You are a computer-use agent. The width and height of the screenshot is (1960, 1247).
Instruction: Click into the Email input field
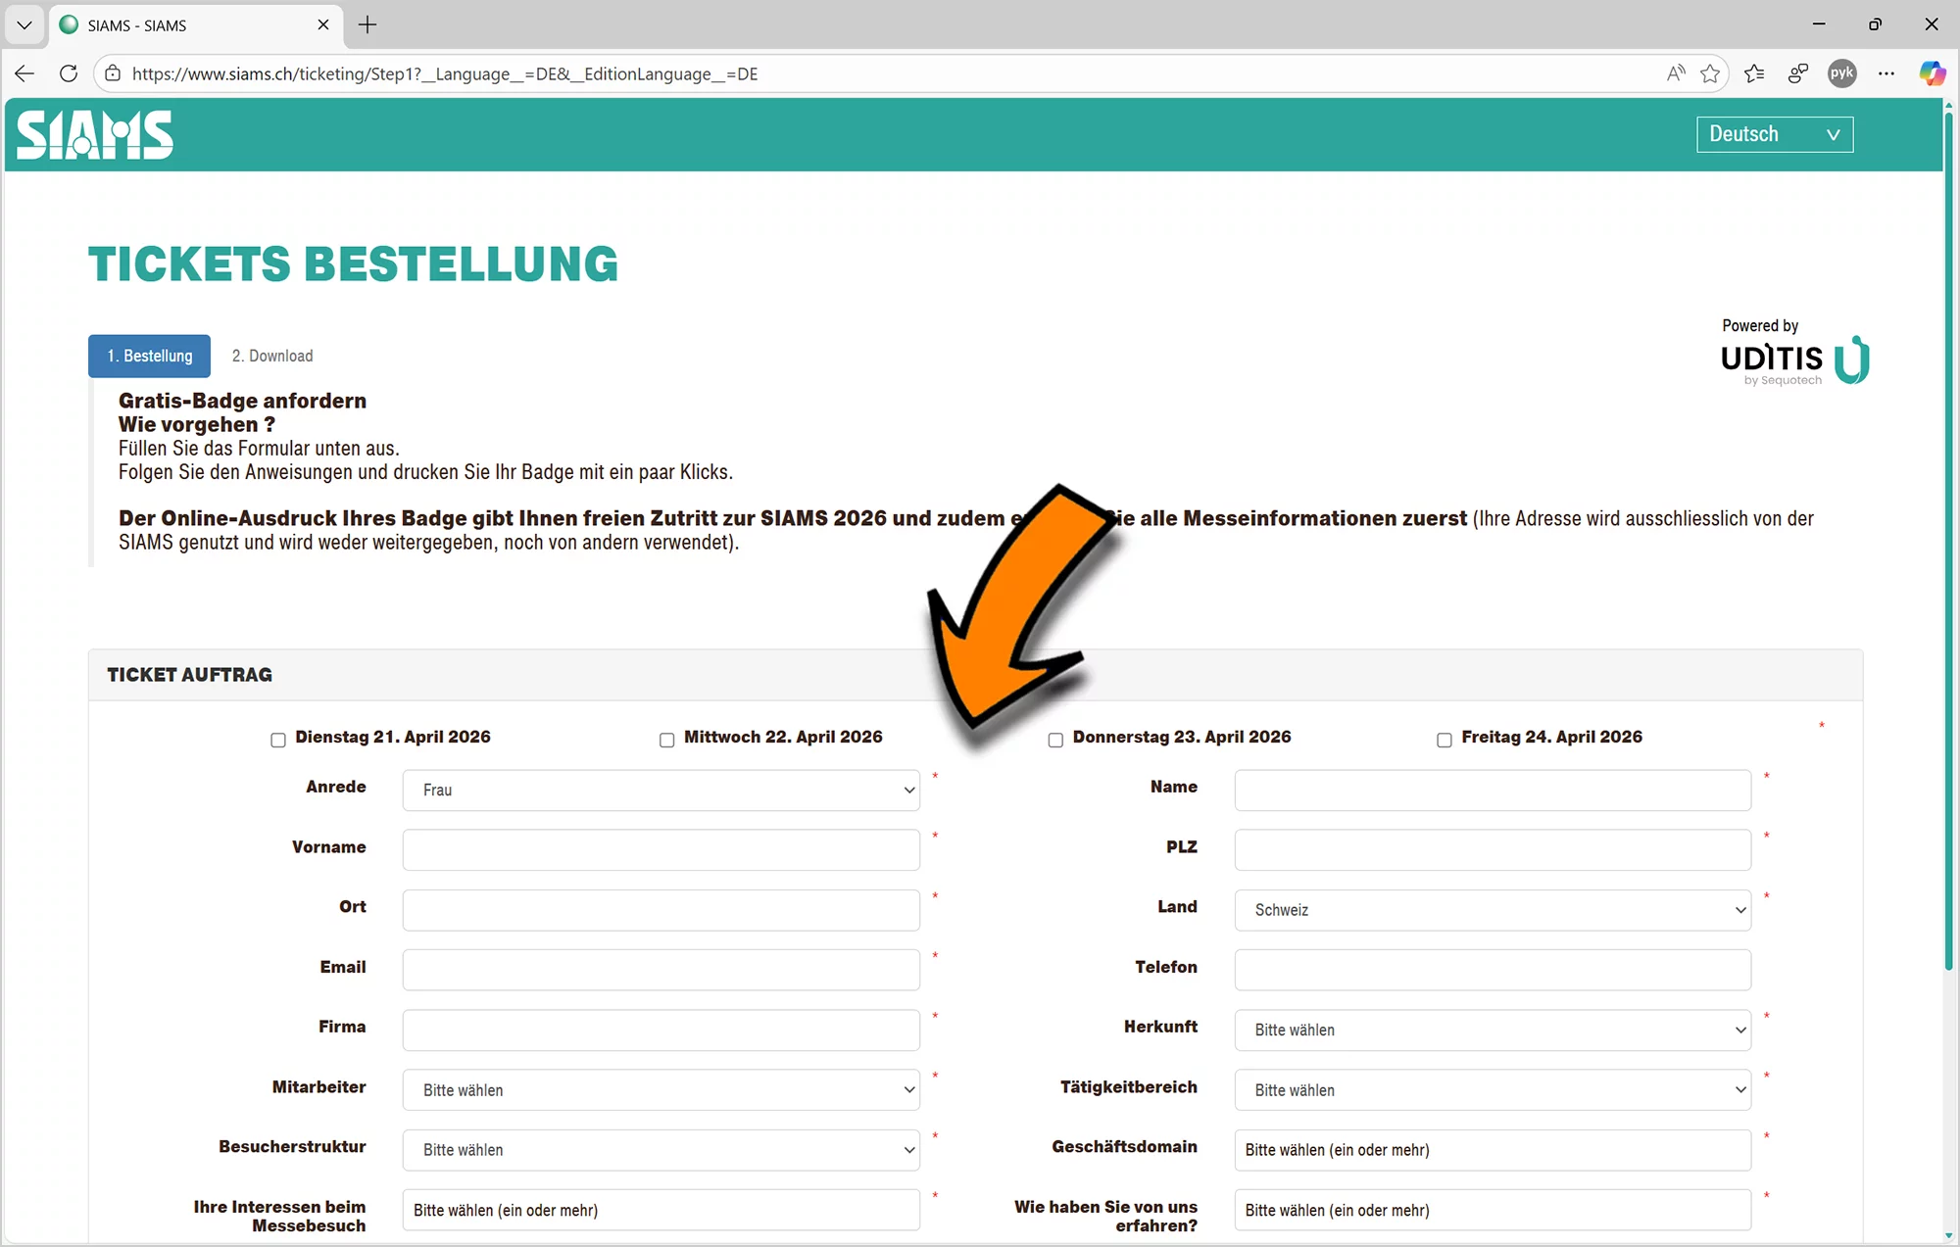click(x=661, y=970)
